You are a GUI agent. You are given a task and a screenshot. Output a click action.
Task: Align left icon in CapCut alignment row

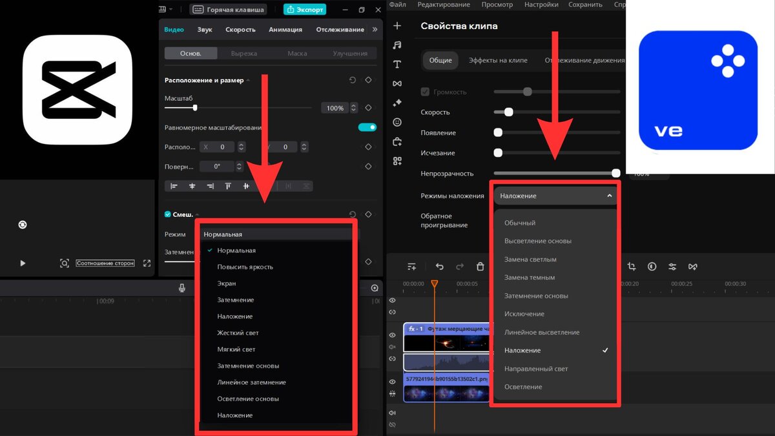coord(174,186)
